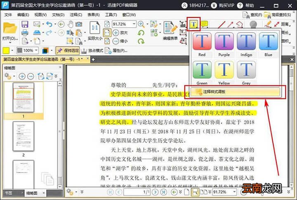This screenshot has width=297, height=200.
Task: Click the 高级查找(S) advanced search button
Action: pos(278,15)
